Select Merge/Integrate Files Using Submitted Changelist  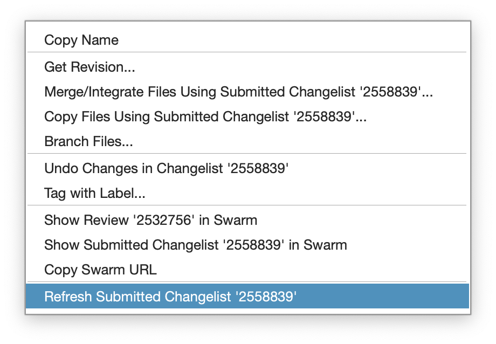click(x=247, y=92)
